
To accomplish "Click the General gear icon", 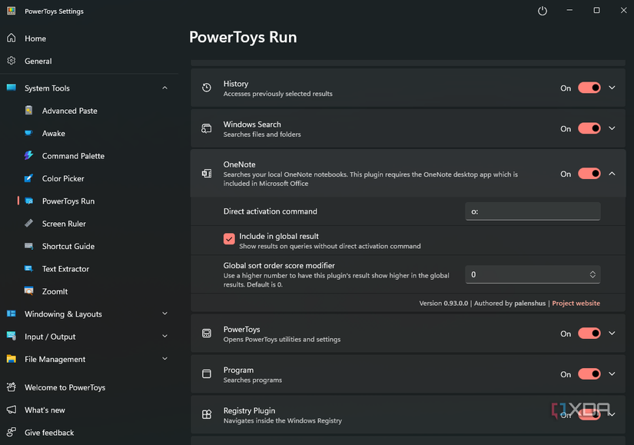I will coord(12,61).
